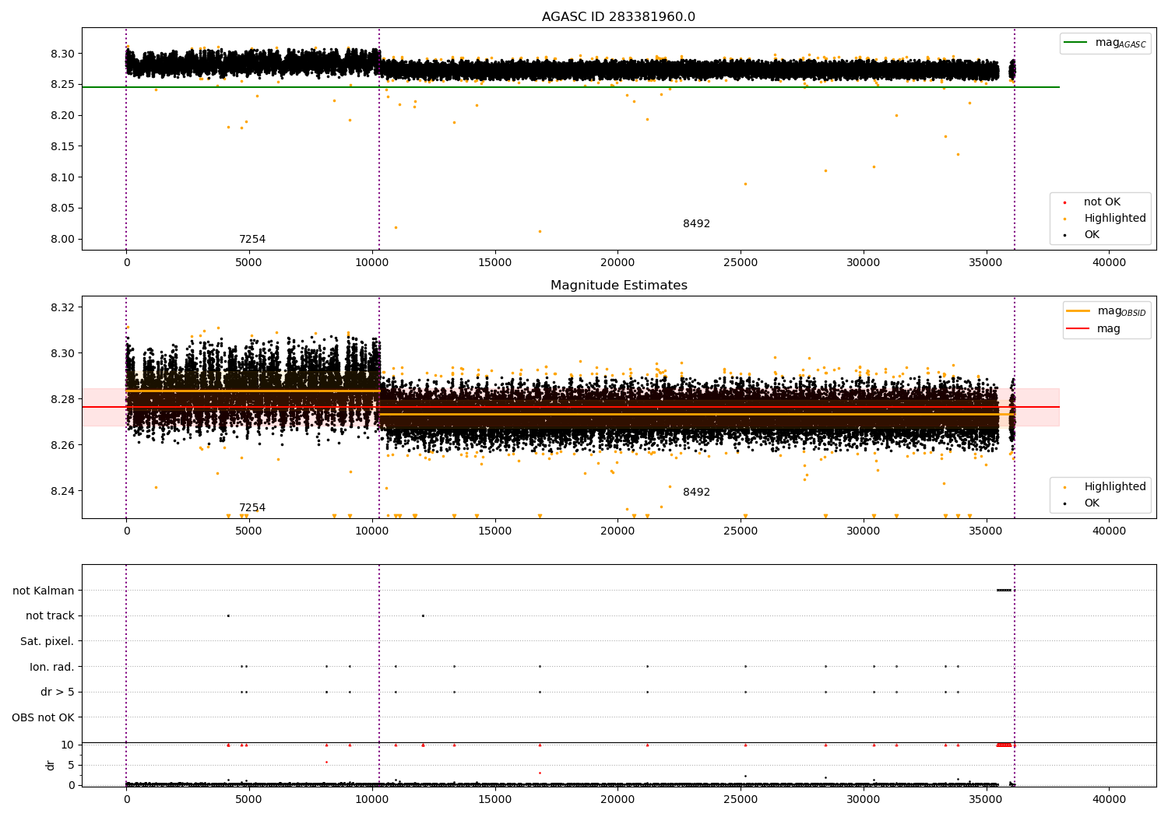Click "15000" x-tick under Magnitude Estimates plot
The image size is (1168, 817).
494,531
